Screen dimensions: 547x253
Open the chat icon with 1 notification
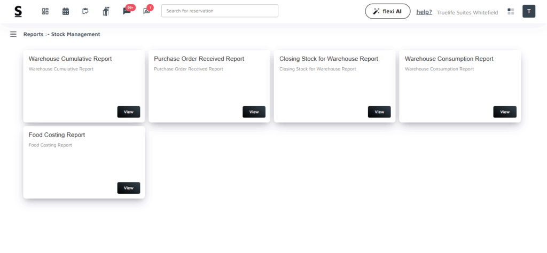pyautogui.click(x=147, y=11)
